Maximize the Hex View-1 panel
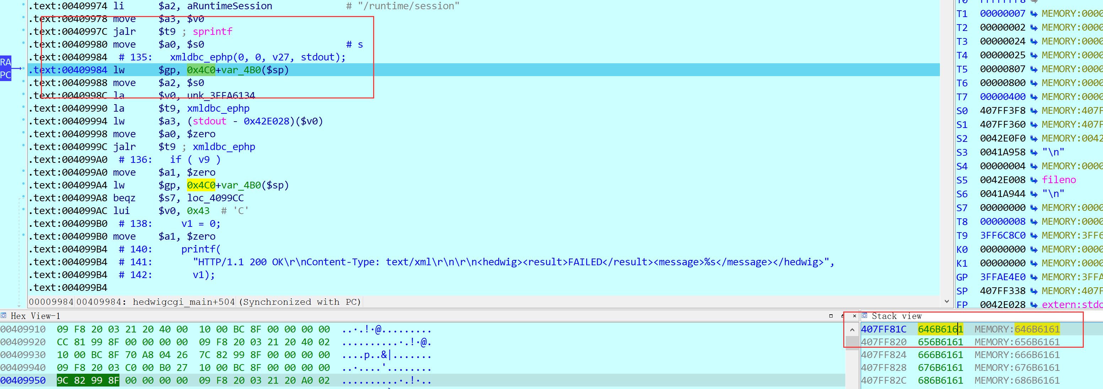Screen dimensions: 1103x389 tap(831, 316)
